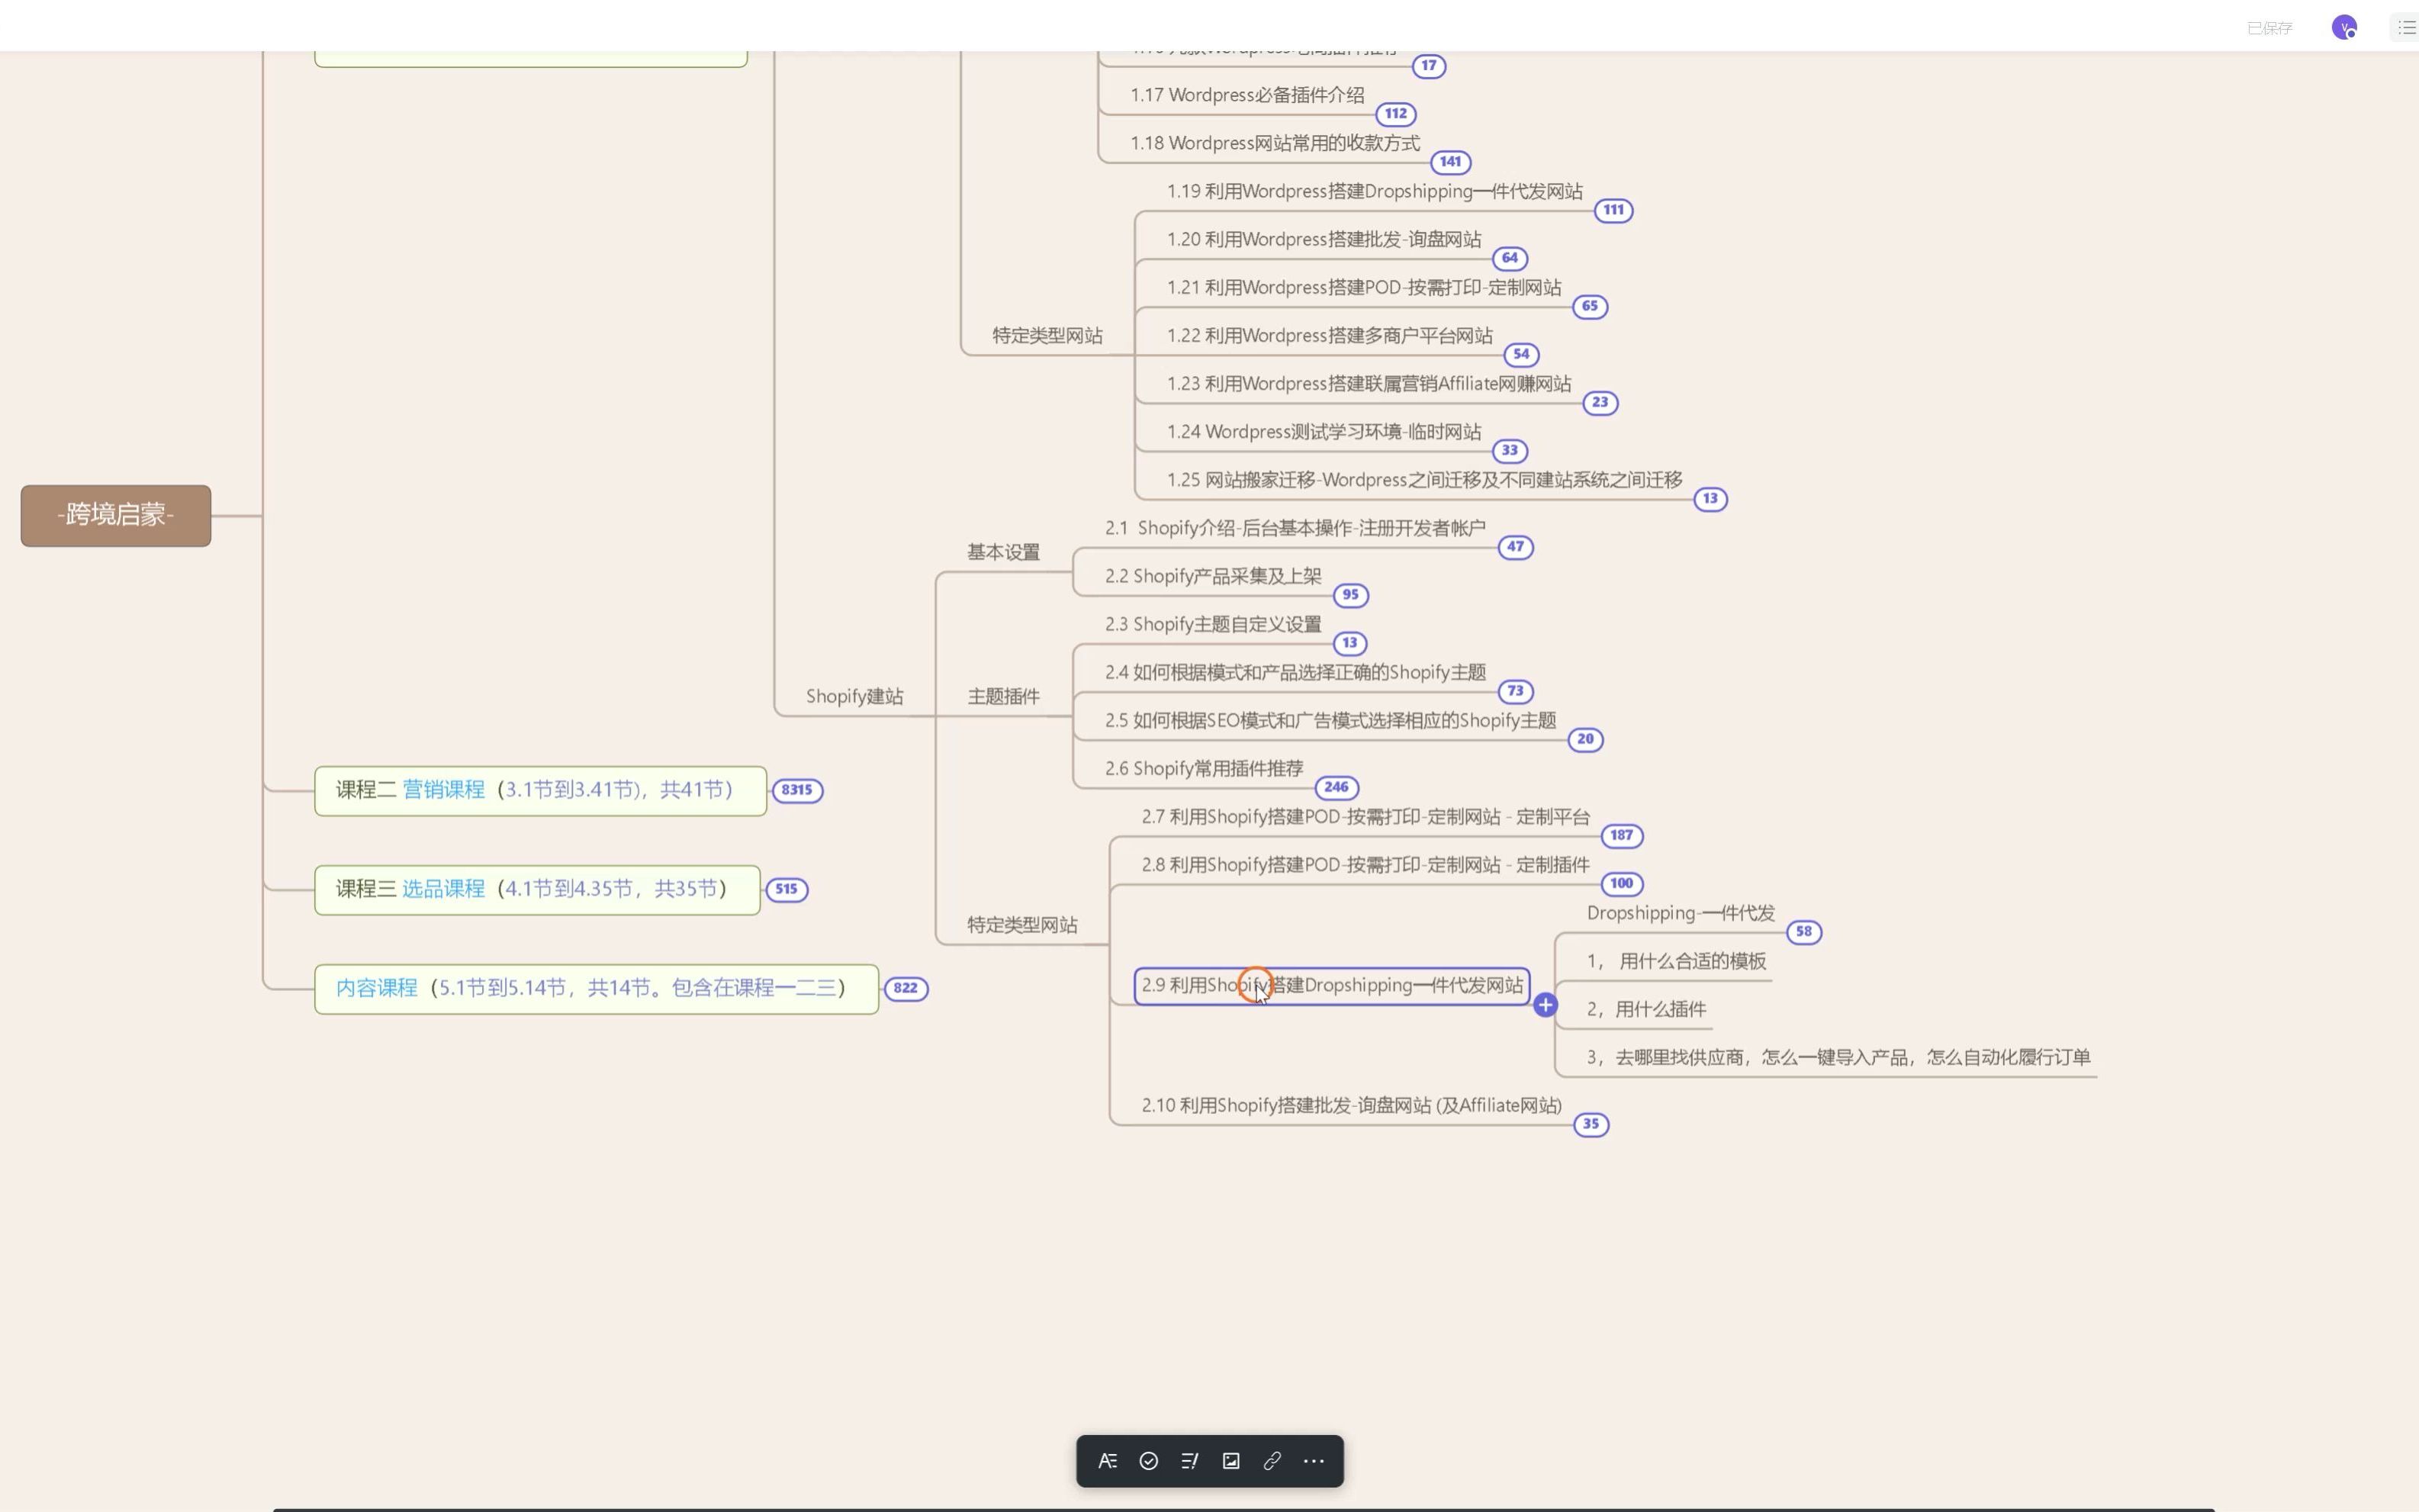Select node 1.17 Wordpress必备插件介绍
Viewport: 2419px width, 1512px height.
coord(1247,95)
